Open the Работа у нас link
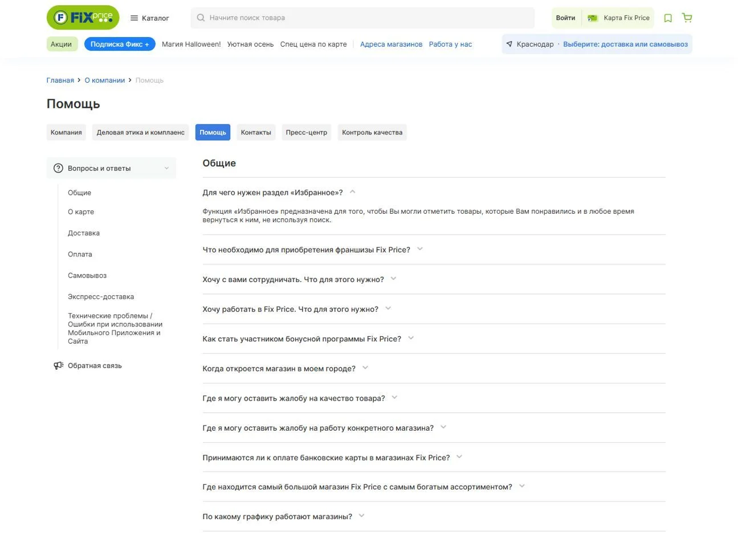738x535 pixels. [x=450, y=44]
